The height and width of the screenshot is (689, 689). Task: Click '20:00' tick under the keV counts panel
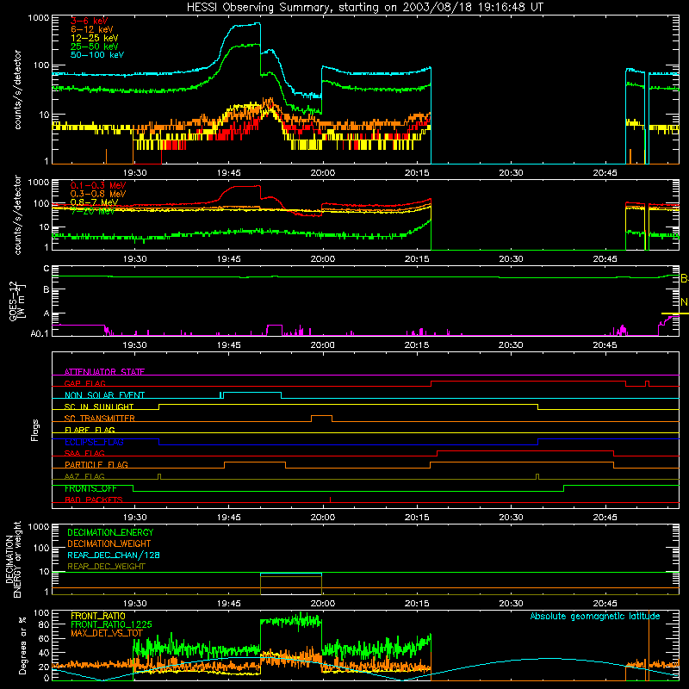pyautogui.click(x=322, y=173)
